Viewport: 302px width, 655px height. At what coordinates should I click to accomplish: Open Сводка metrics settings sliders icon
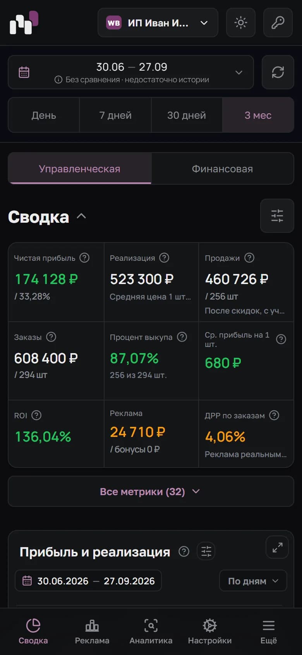tap(277, 216)
